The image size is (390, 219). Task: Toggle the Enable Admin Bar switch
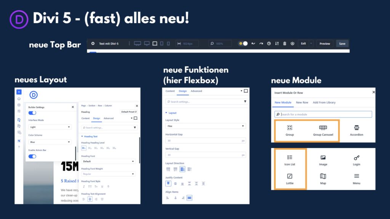(x=32, y=156)
